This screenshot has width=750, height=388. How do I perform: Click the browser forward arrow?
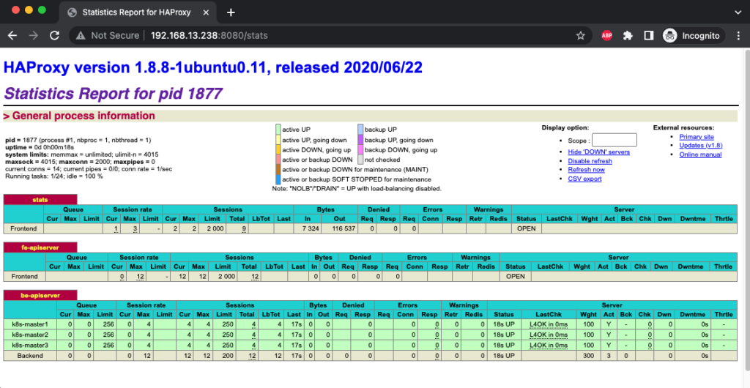coord(34,35)
